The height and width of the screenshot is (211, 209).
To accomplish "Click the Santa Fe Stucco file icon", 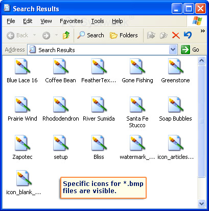I will click(137, 104).
